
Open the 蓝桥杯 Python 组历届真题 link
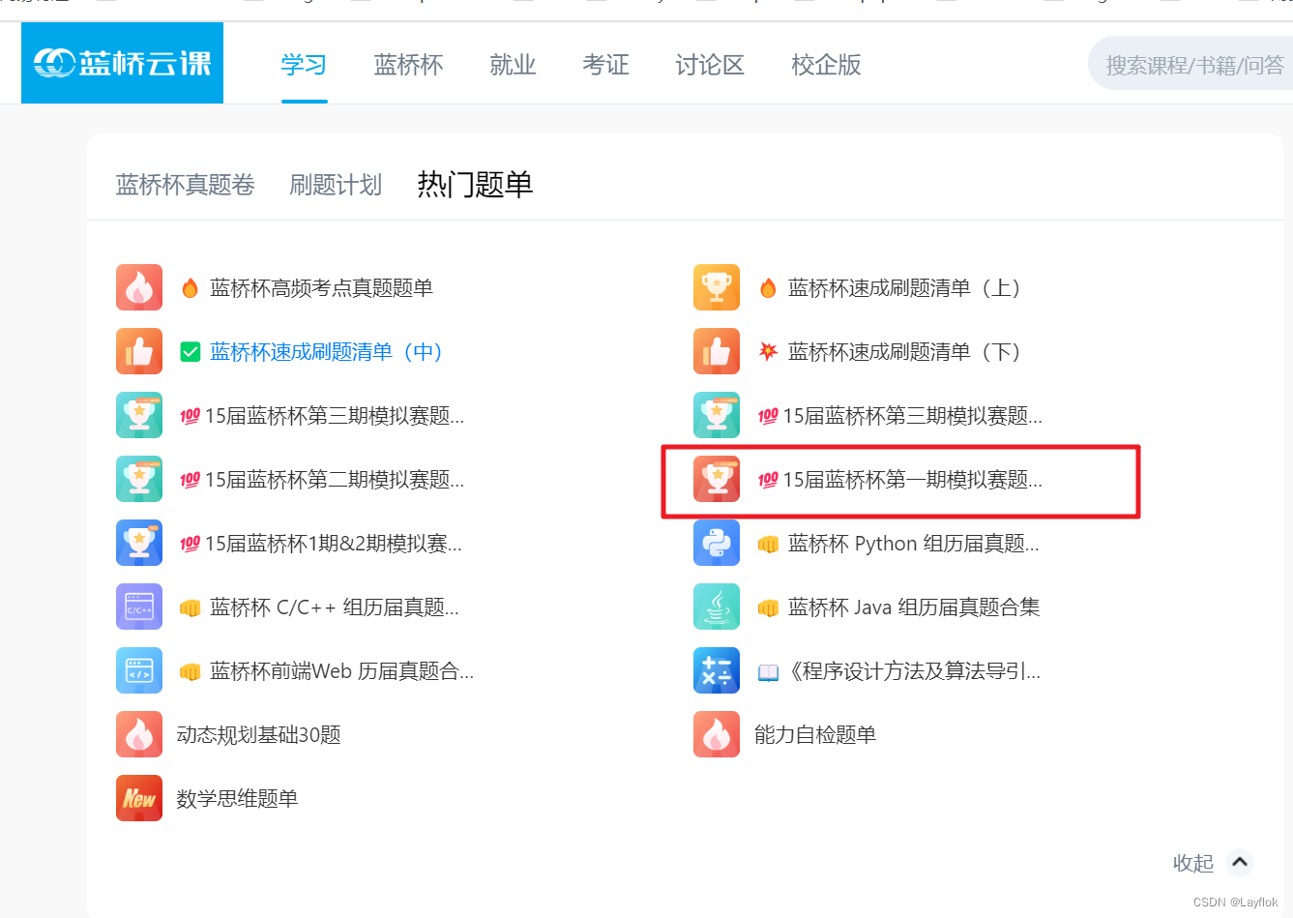click(914, 543)
